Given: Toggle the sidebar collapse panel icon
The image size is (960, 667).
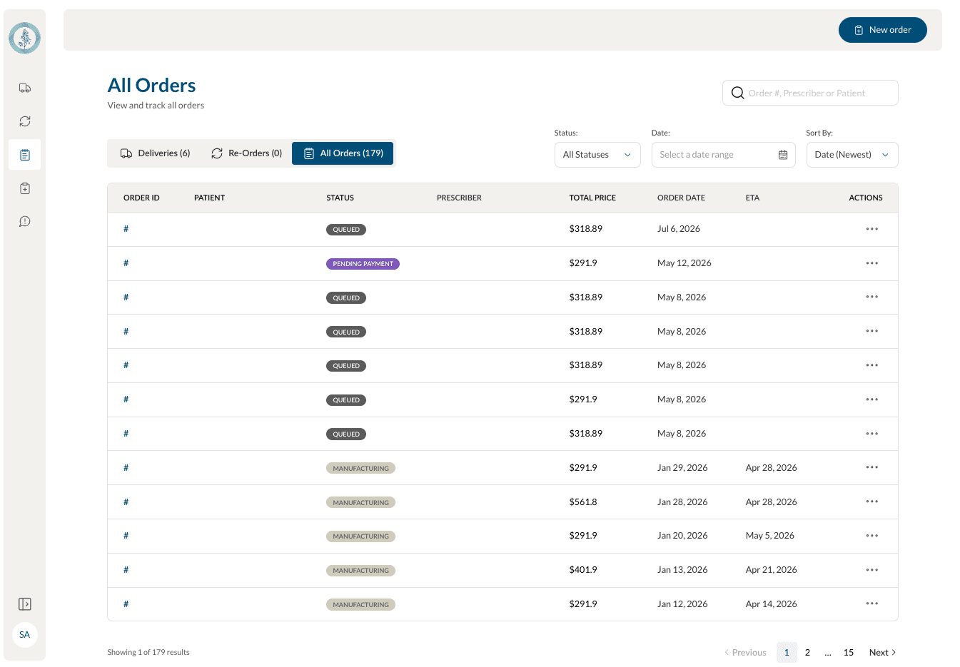Looking at the screenshot, I should [x=25, y=604].
